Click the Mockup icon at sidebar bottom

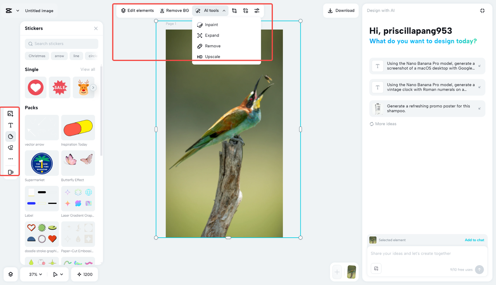10,172
